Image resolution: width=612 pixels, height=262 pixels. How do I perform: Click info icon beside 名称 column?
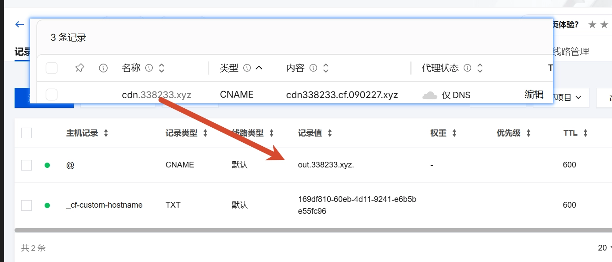(149, 68)
